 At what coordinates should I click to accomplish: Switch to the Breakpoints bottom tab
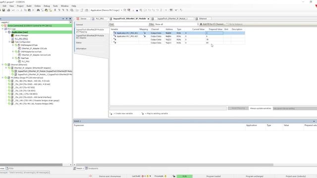[92, 168]
